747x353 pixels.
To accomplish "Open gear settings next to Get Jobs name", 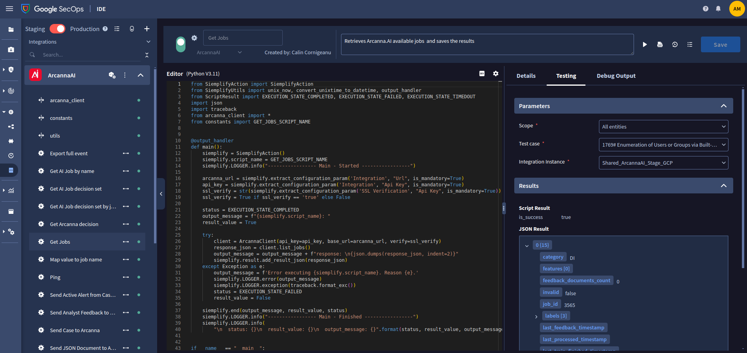I will point(194,38).
